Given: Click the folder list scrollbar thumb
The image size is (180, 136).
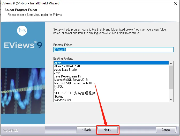Looking at the screenshot, I should [x=171, y=77].
